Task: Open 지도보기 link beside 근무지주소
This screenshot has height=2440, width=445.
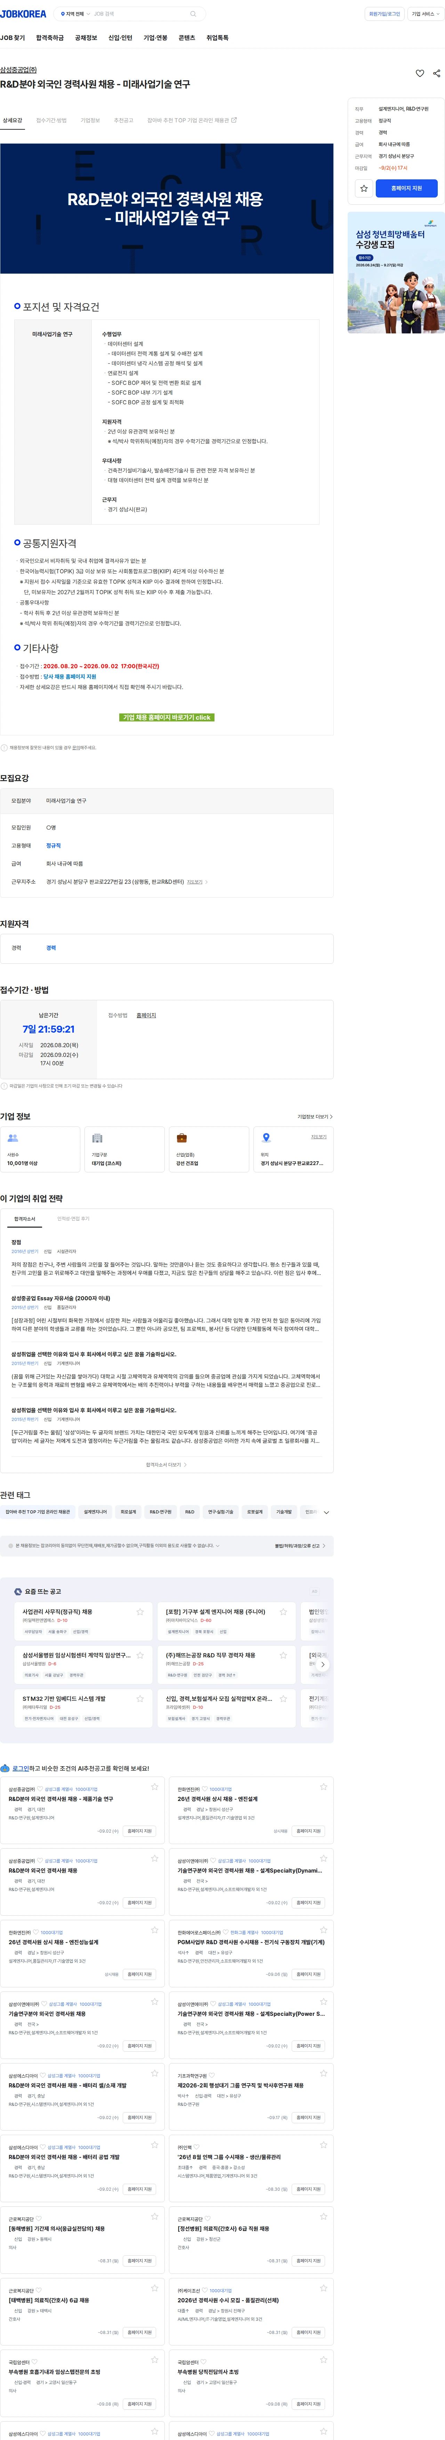Action: 196,882
